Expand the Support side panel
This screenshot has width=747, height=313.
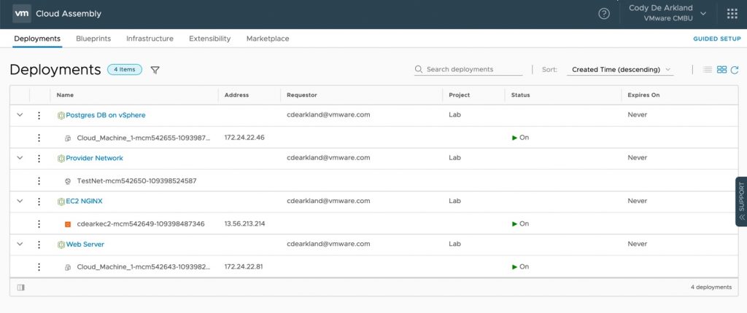tap(741, 202)
